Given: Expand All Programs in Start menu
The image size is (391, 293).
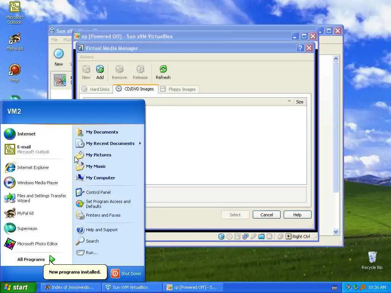Looking at the screenshot, I should (36, 259).
